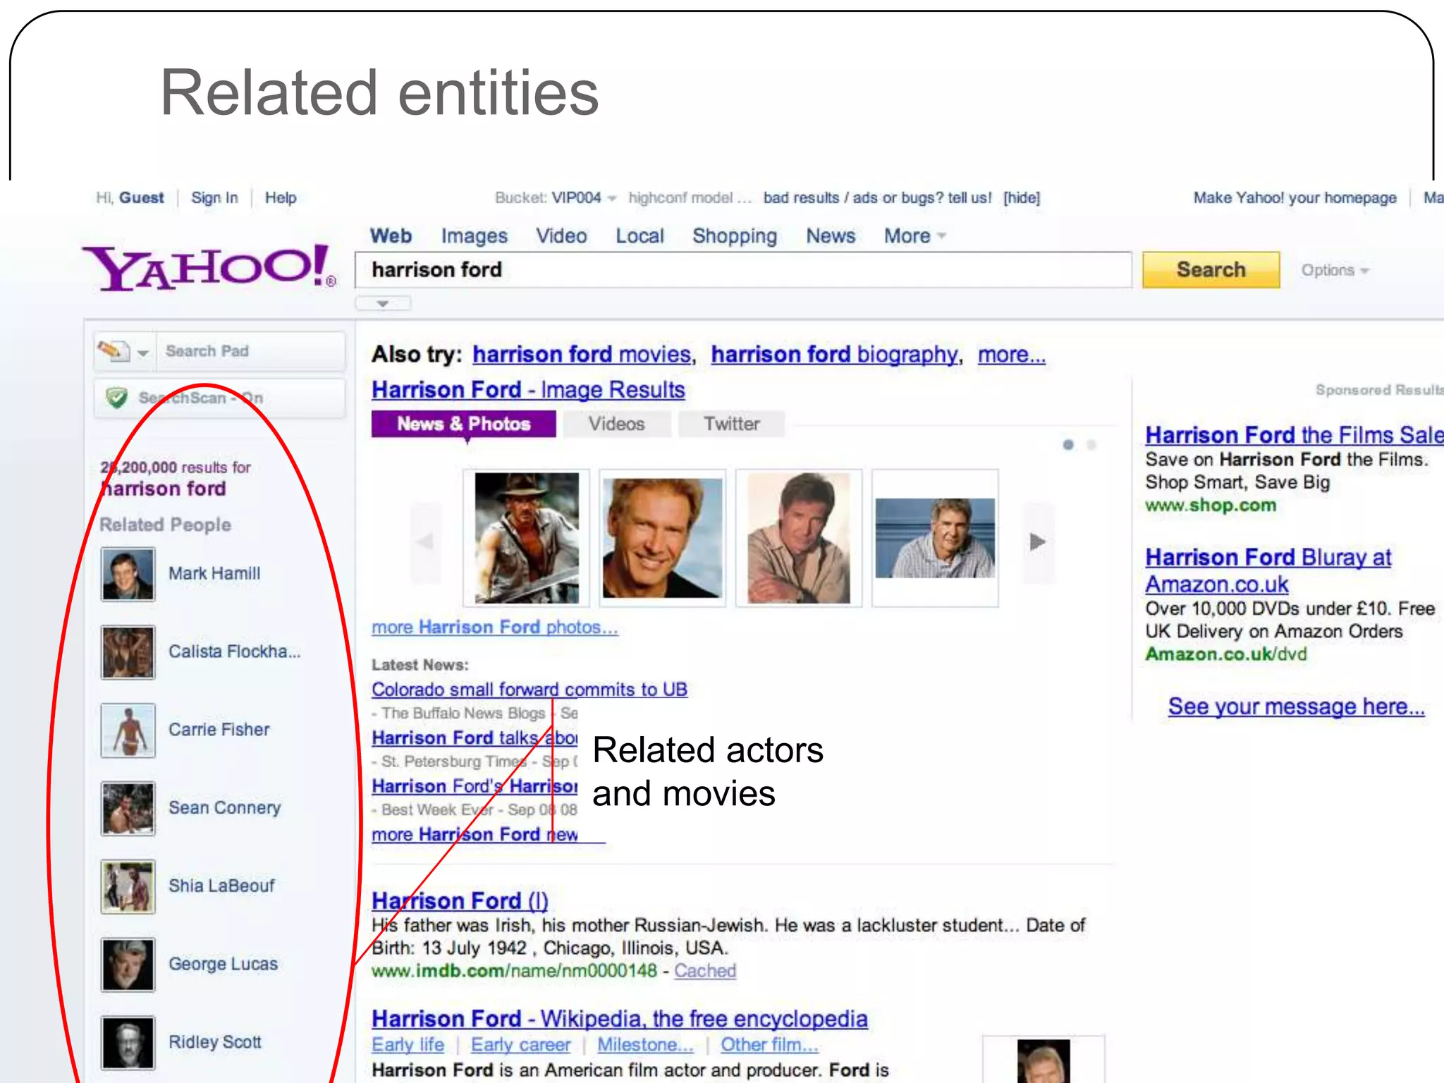1444x1083 pixels.
Task: Open Colorado small forward commits to UB
Action: click(x=529, y=689)
